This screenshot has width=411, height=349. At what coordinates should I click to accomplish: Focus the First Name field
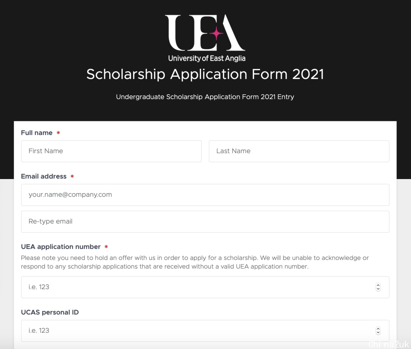[112, 151]
